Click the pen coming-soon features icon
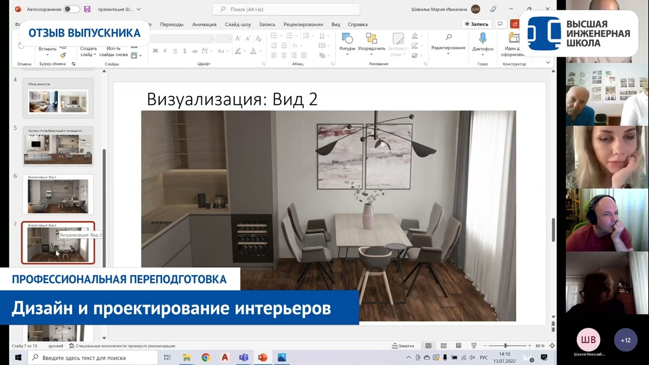 [x=494, y=9]
